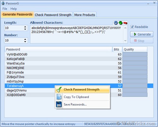Switch to Generate Passwords tab
The height and width of the screenshot is (127, 158).
[x=17, y=14]
